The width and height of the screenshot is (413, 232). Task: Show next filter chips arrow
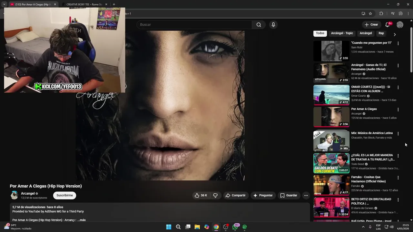(395, 34)
